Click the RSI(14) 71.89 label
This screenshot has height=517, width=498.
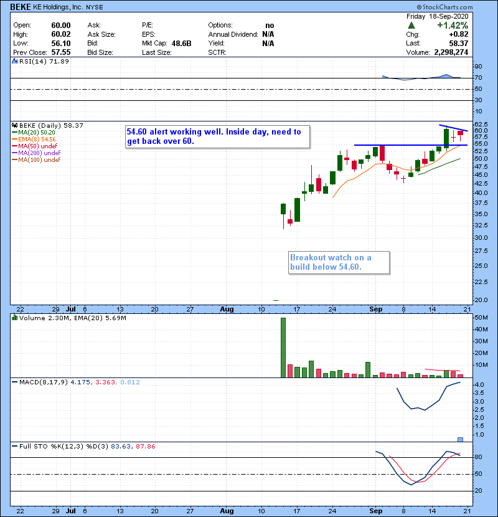(x=44, y=61)
